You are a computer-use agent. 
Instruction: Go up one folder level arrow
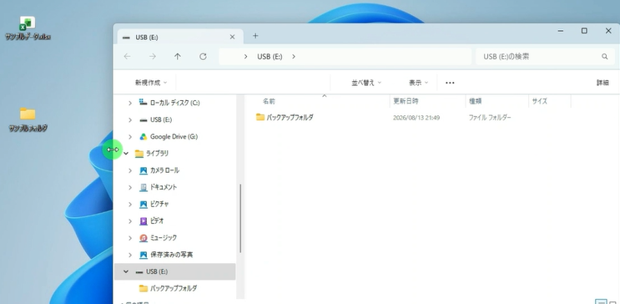click(x=178, y=57)
